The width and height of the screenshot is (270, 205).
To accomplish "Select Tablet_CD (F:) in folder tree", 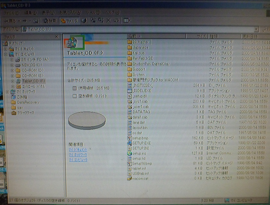I will (34, 81).
